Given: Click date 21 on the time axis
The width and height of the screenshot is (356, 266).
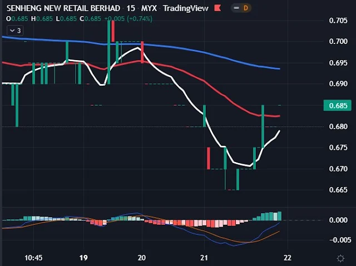Looking at the screenshot, I should 204,258.
